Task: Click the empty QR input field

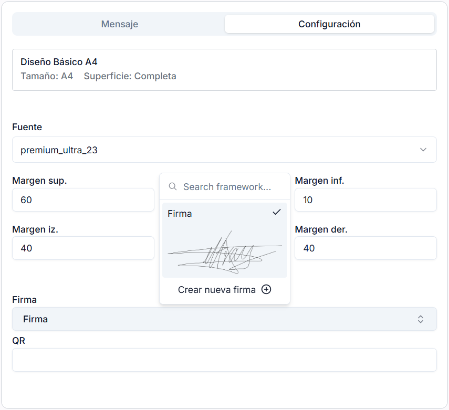Action: click(224, 360)
